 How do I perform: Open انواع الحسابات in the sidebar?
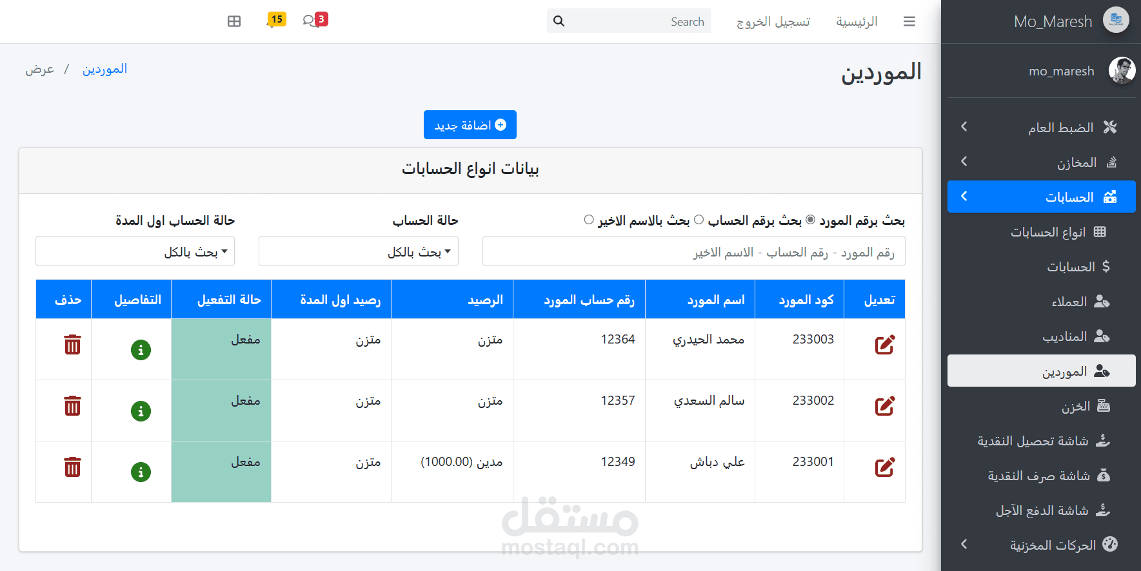pos(1042,231)
